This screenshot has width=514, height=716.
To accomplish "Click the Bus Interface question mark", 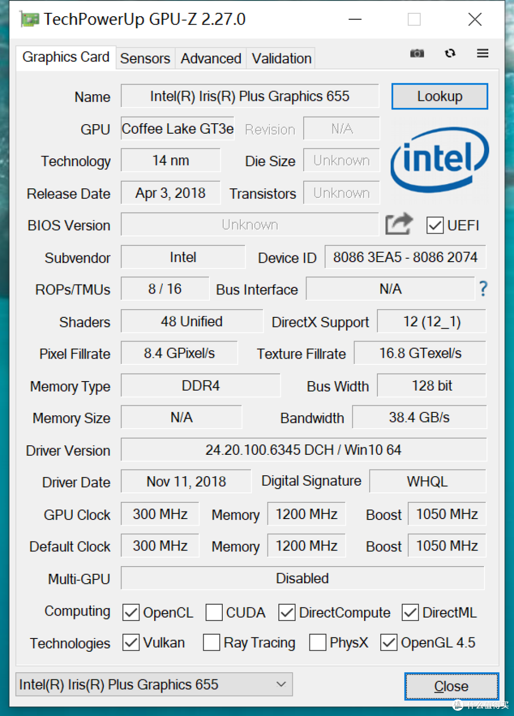I will coord(483,288).
